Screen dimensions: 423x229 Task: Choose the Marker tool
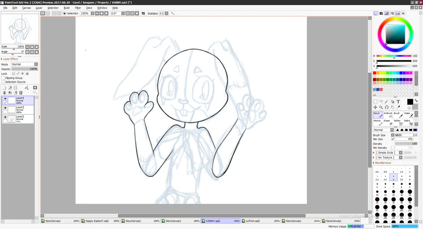[x=378, y=122]
